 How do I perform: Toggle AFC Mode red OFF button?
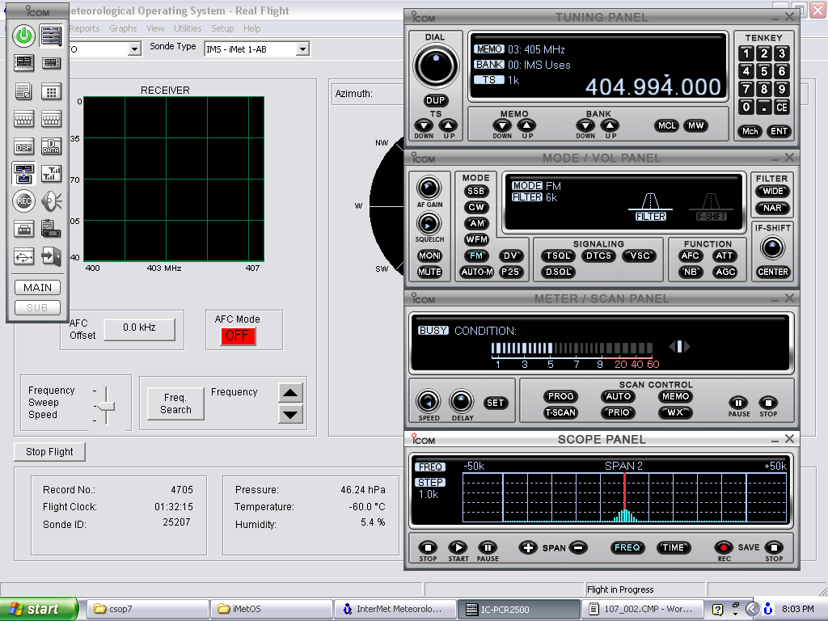pos(239,336)
